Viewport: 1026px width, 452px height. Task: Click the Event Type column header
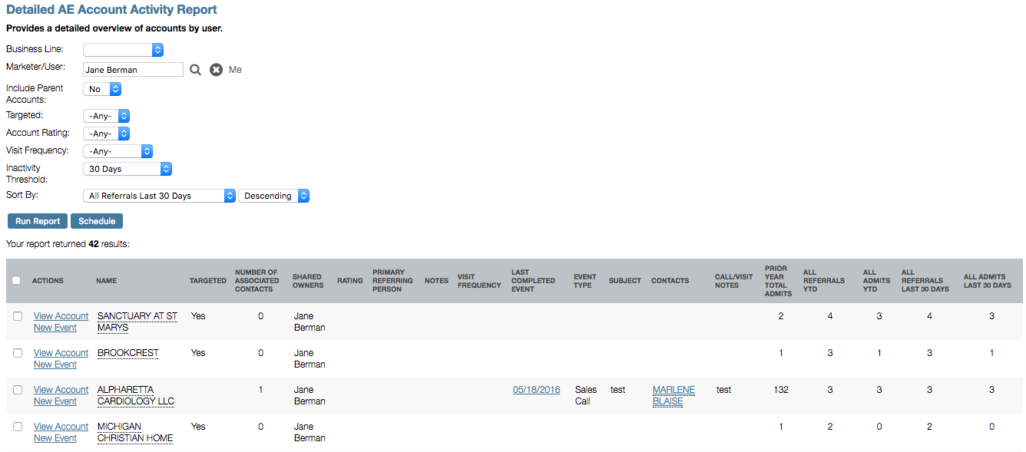point(585,281)
